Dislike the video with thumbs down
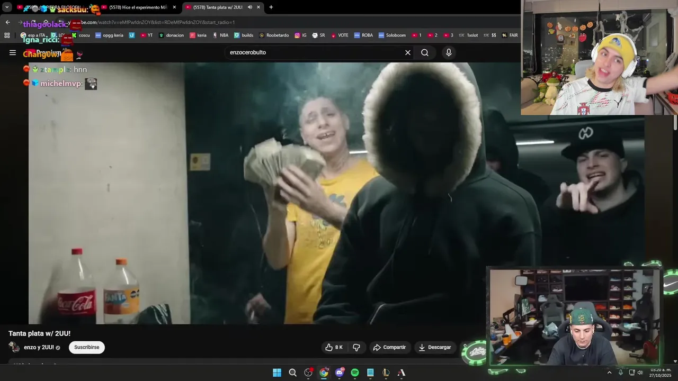 [x=356, y=347]
